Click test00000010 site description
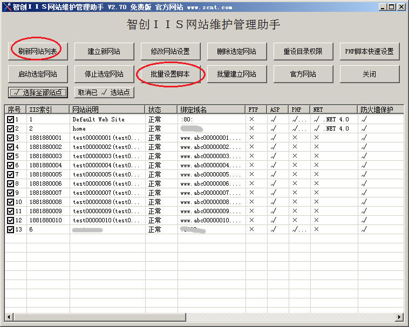 click(x=106, y=220)
